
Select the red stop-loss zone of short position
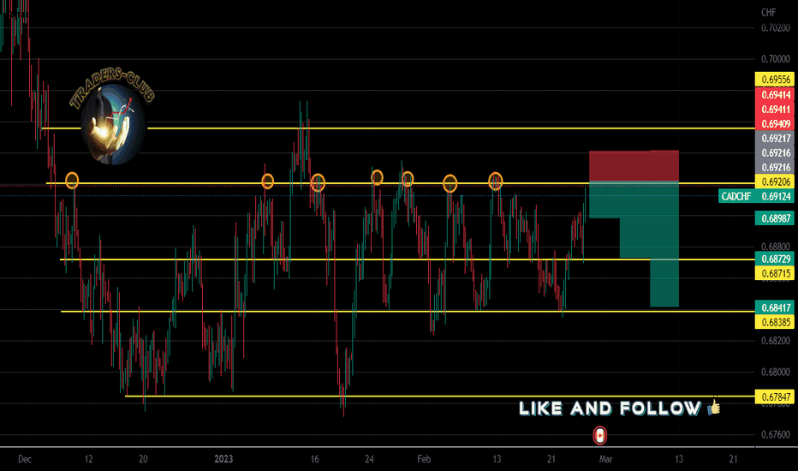pyautogui.click(x=634, y=166)
